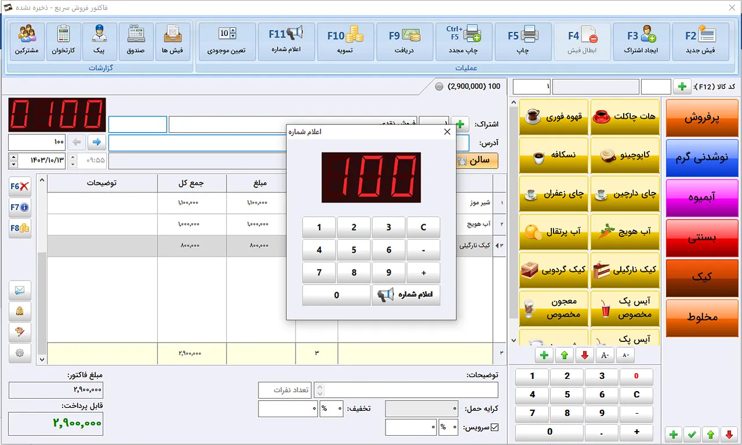Click the product list scroll-down arrow
742x445 pixels.
[513, 341]
